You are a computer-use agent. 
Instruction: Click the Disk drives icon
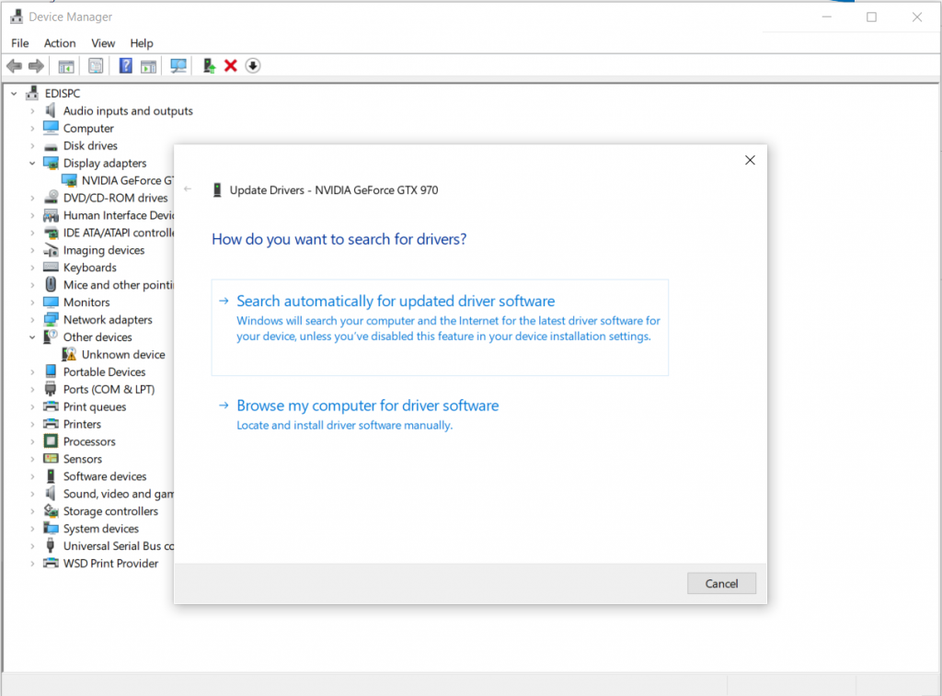pyautogui.click(x=52, y=146)
